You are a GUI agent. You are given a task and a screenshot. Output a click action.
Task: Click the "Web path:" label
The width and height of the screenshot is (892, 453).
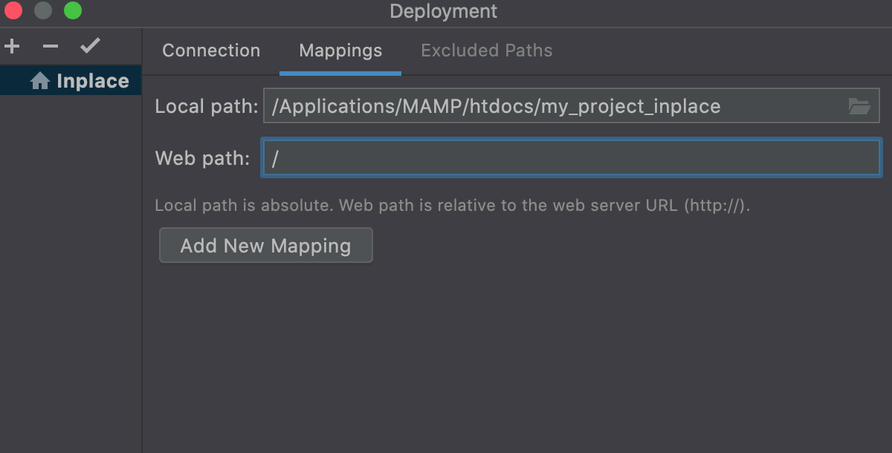click(x=202, y=158)
